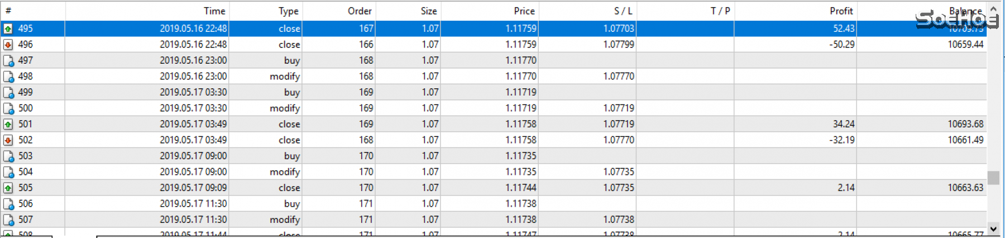Viewport: 1005px width, 238px height.
Task: Sort by the Profit column header
Action: (841, 11)
